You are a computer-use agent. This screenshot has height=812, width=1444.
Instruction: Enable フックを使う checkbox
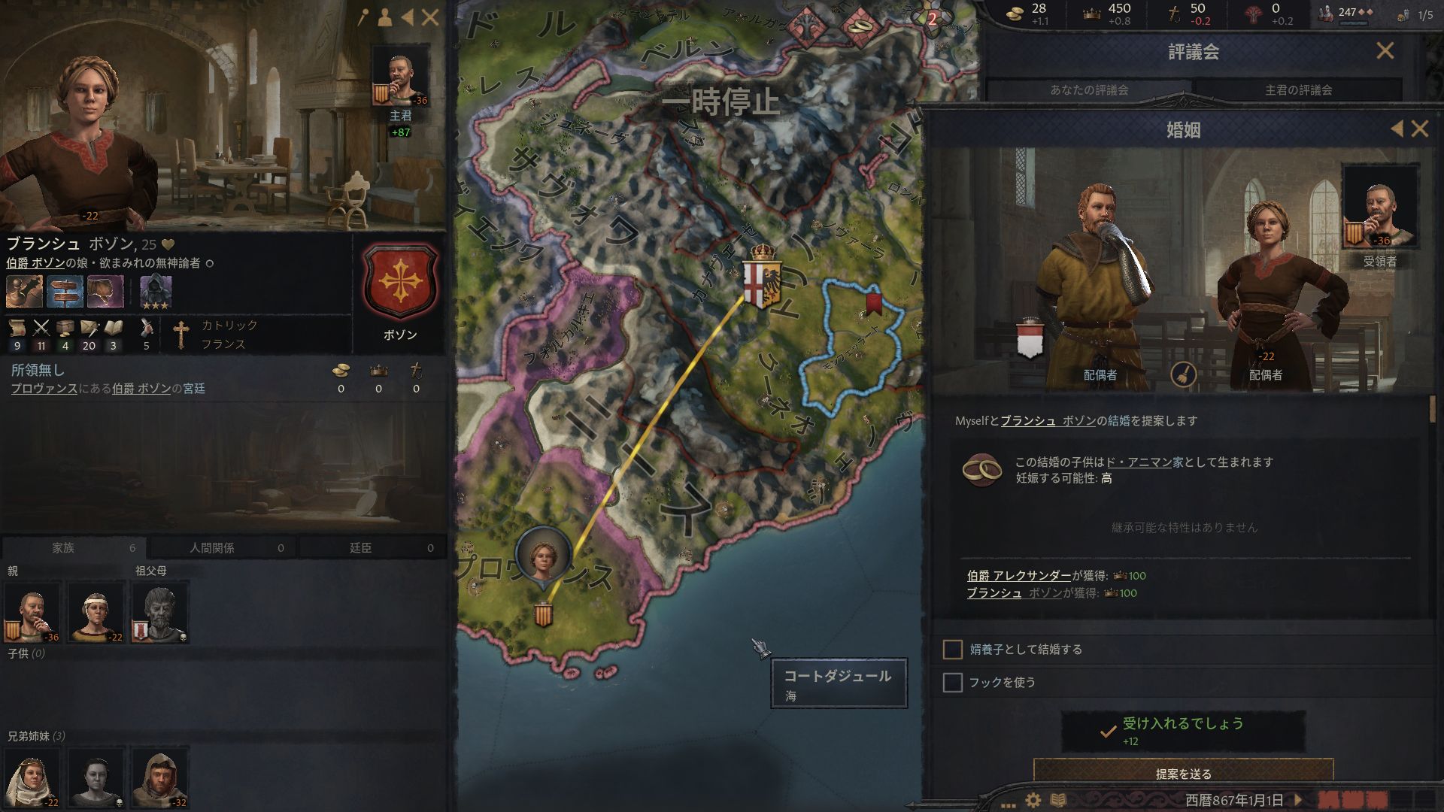pos(953,682)
